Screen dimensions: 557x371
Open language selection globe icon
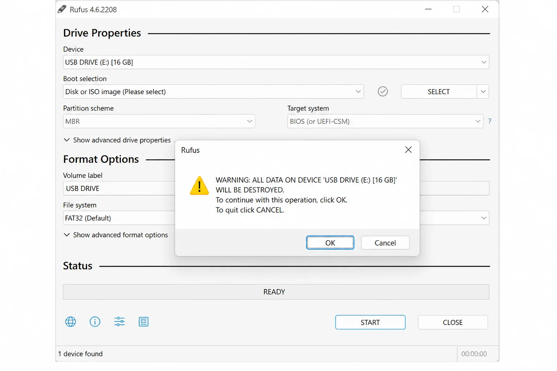tap(71, 322)
